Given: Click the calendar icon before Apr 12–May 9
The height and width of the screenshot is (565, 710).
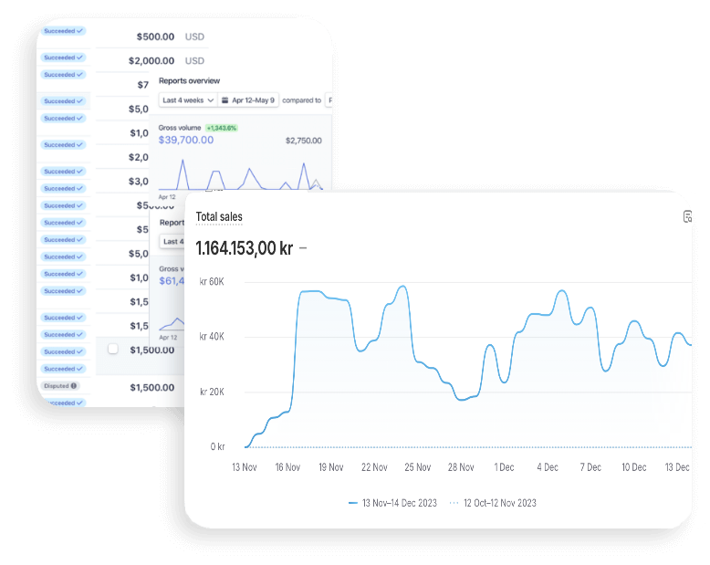Looking at the screenshot, I should point(225,100).
